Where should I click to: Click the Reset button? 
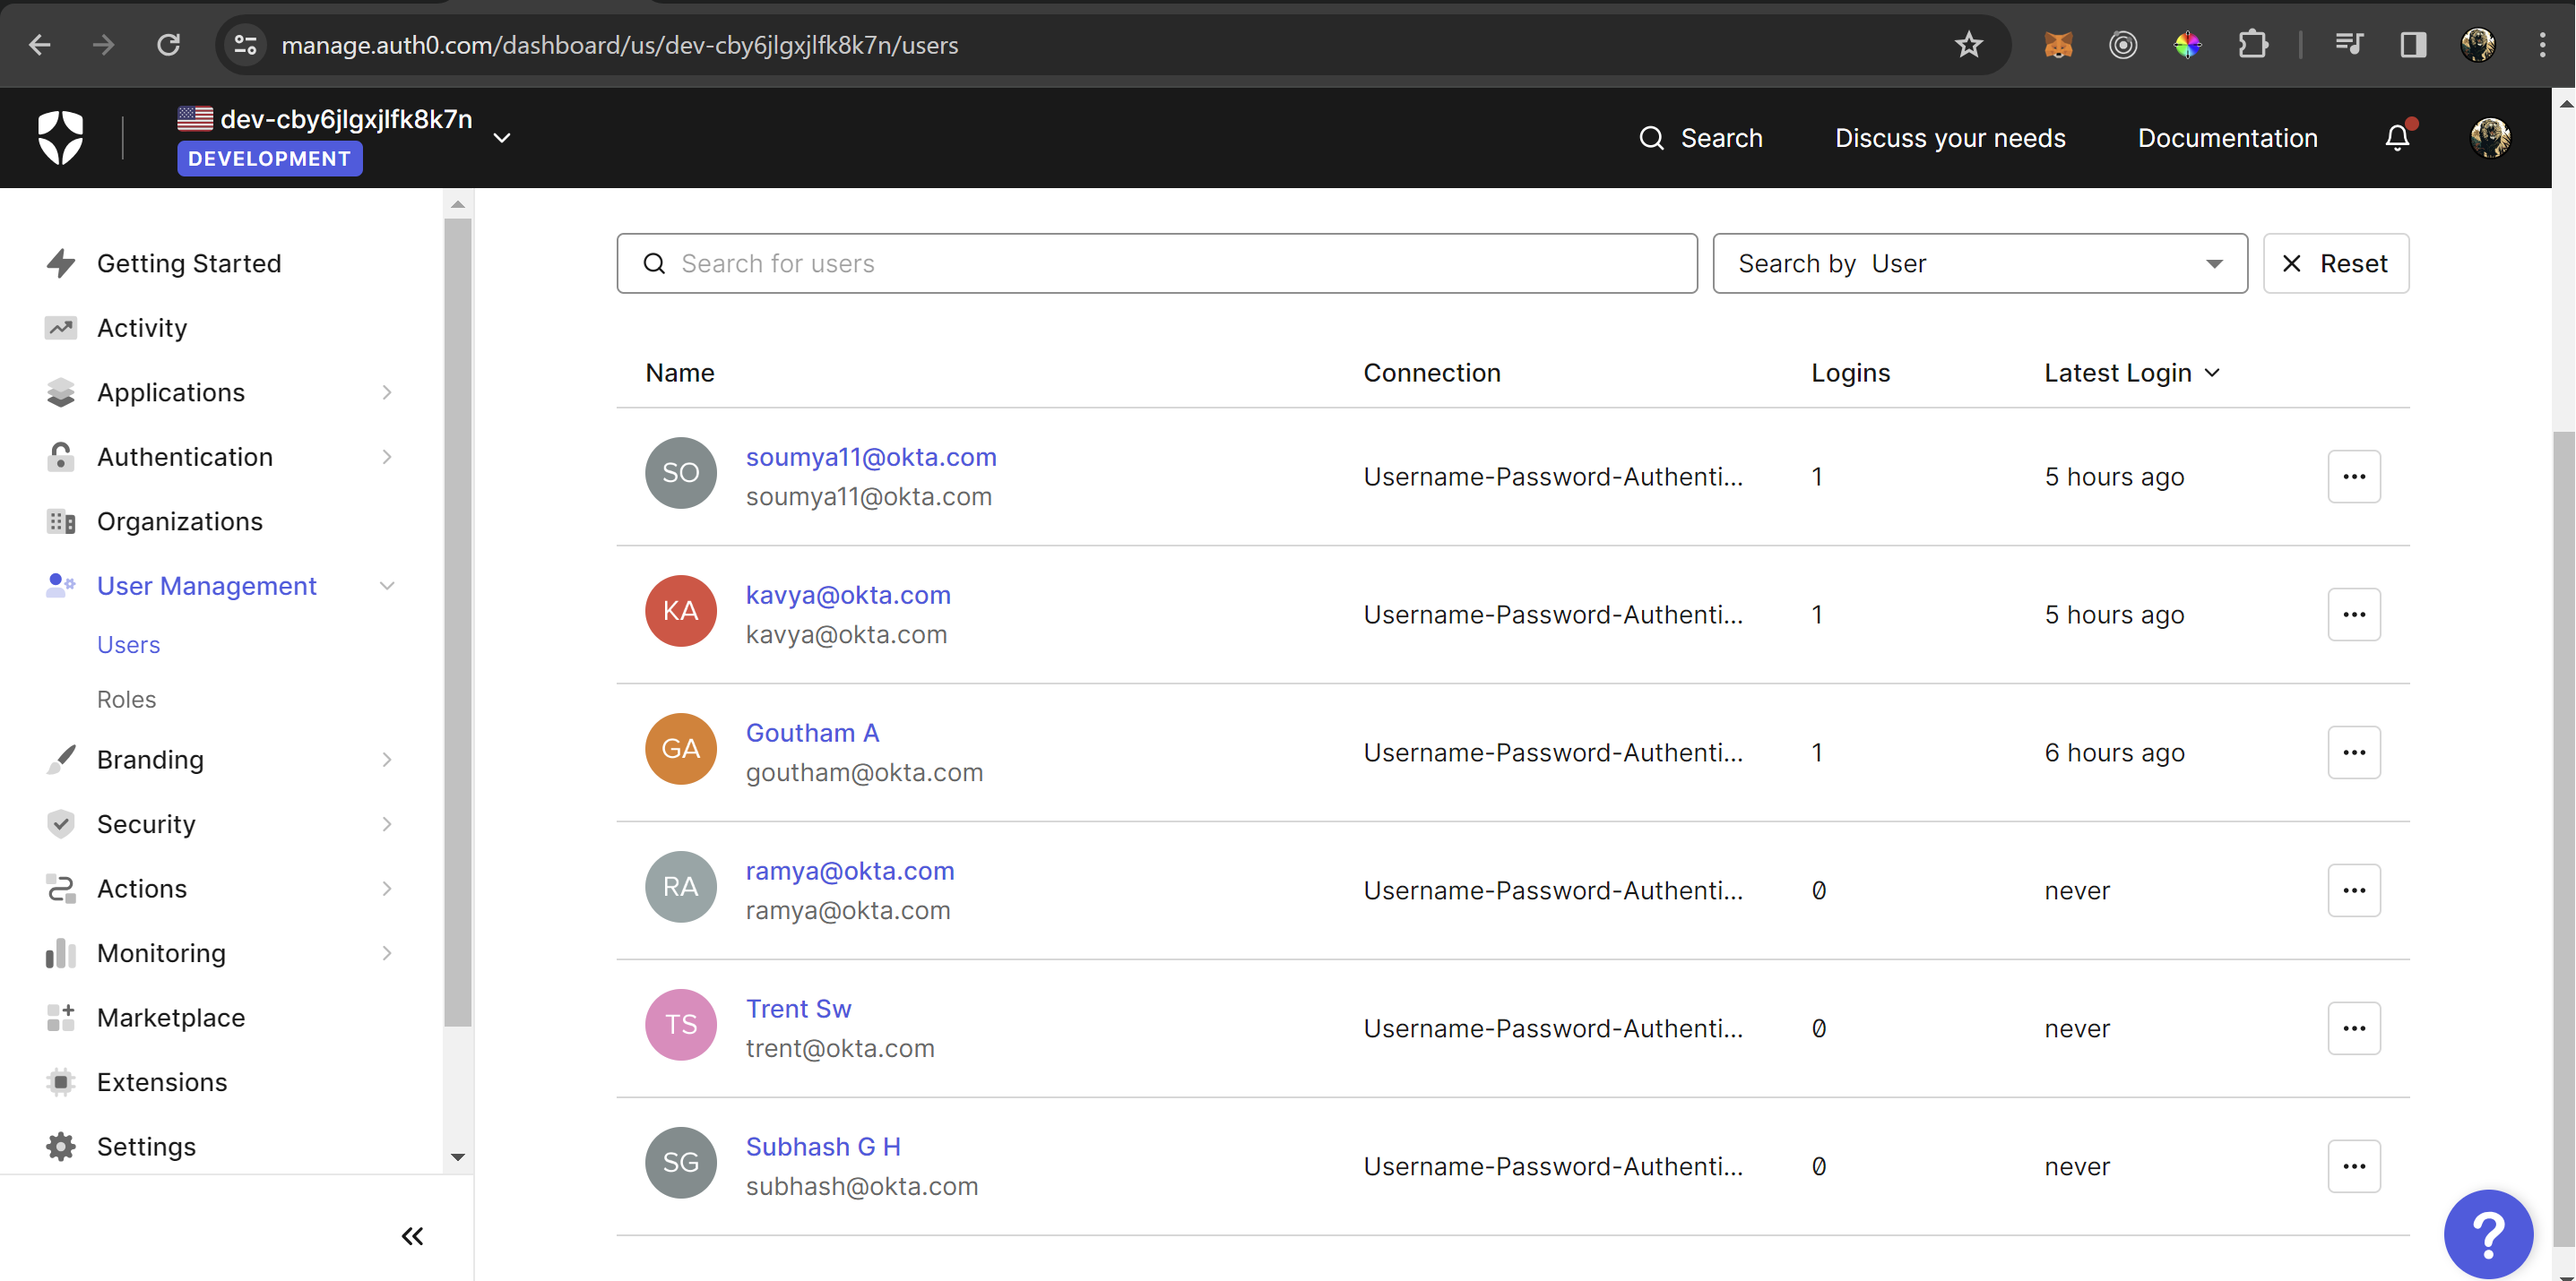(2336, 262)
